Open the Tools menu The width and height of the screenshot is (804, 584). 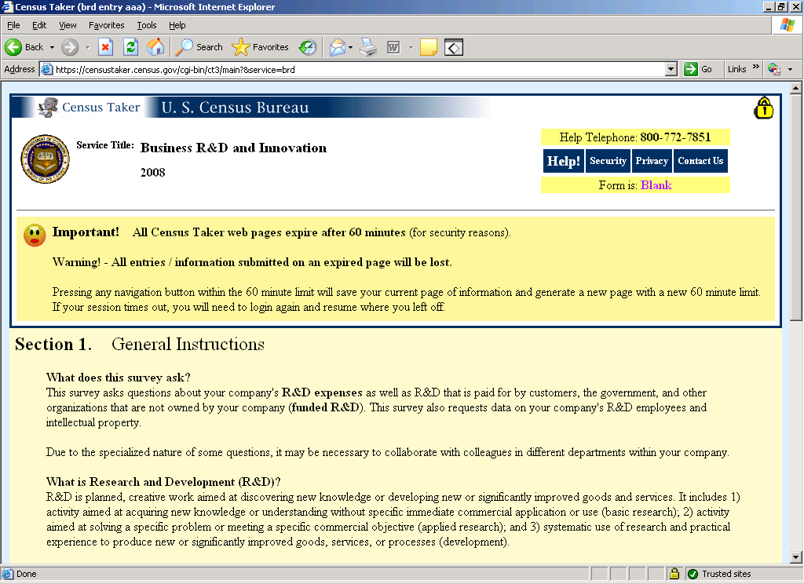point(147,25)
